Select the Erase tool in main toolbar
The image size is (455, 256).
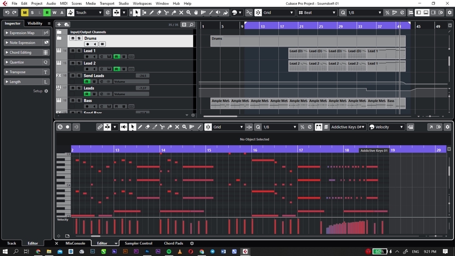pos(159,12)
